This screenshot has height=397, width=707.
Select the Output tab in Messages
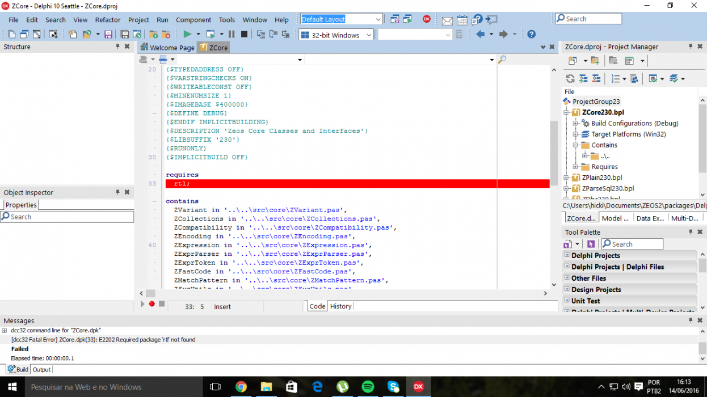[41, 369]
